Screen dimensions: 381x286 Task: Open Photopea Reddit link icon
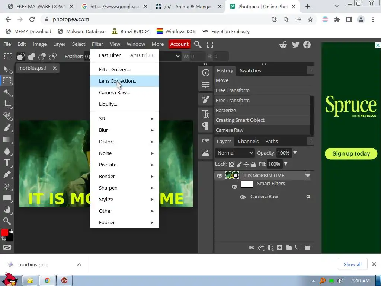(283, 45)
